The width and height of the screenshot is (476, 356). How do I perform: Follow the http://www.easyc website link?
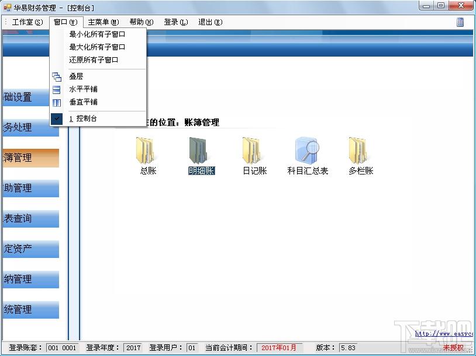click(x=444, y=334)
